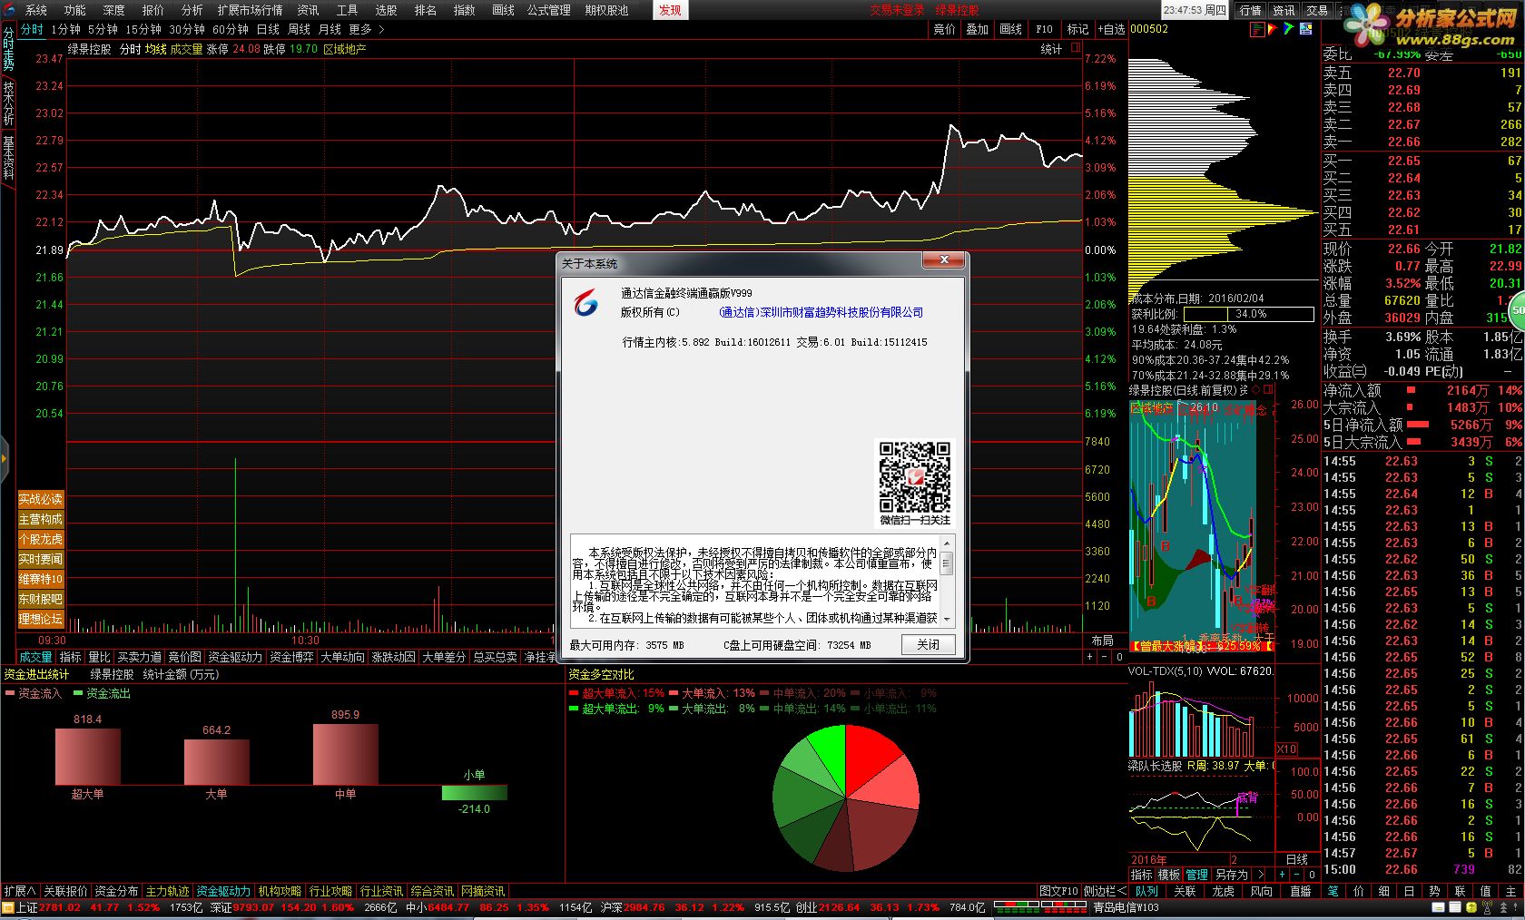Image resolution: width=1525 pixels, height=920 pixels.
Task: Open the 选股 menu
Action: pyautogui.click(x=386, y=10)
